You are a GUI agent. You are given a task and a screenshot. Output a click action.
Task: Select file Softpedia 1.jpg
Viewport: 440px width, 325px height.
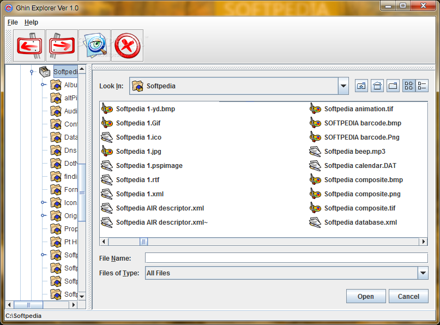[x=131, y=151]
